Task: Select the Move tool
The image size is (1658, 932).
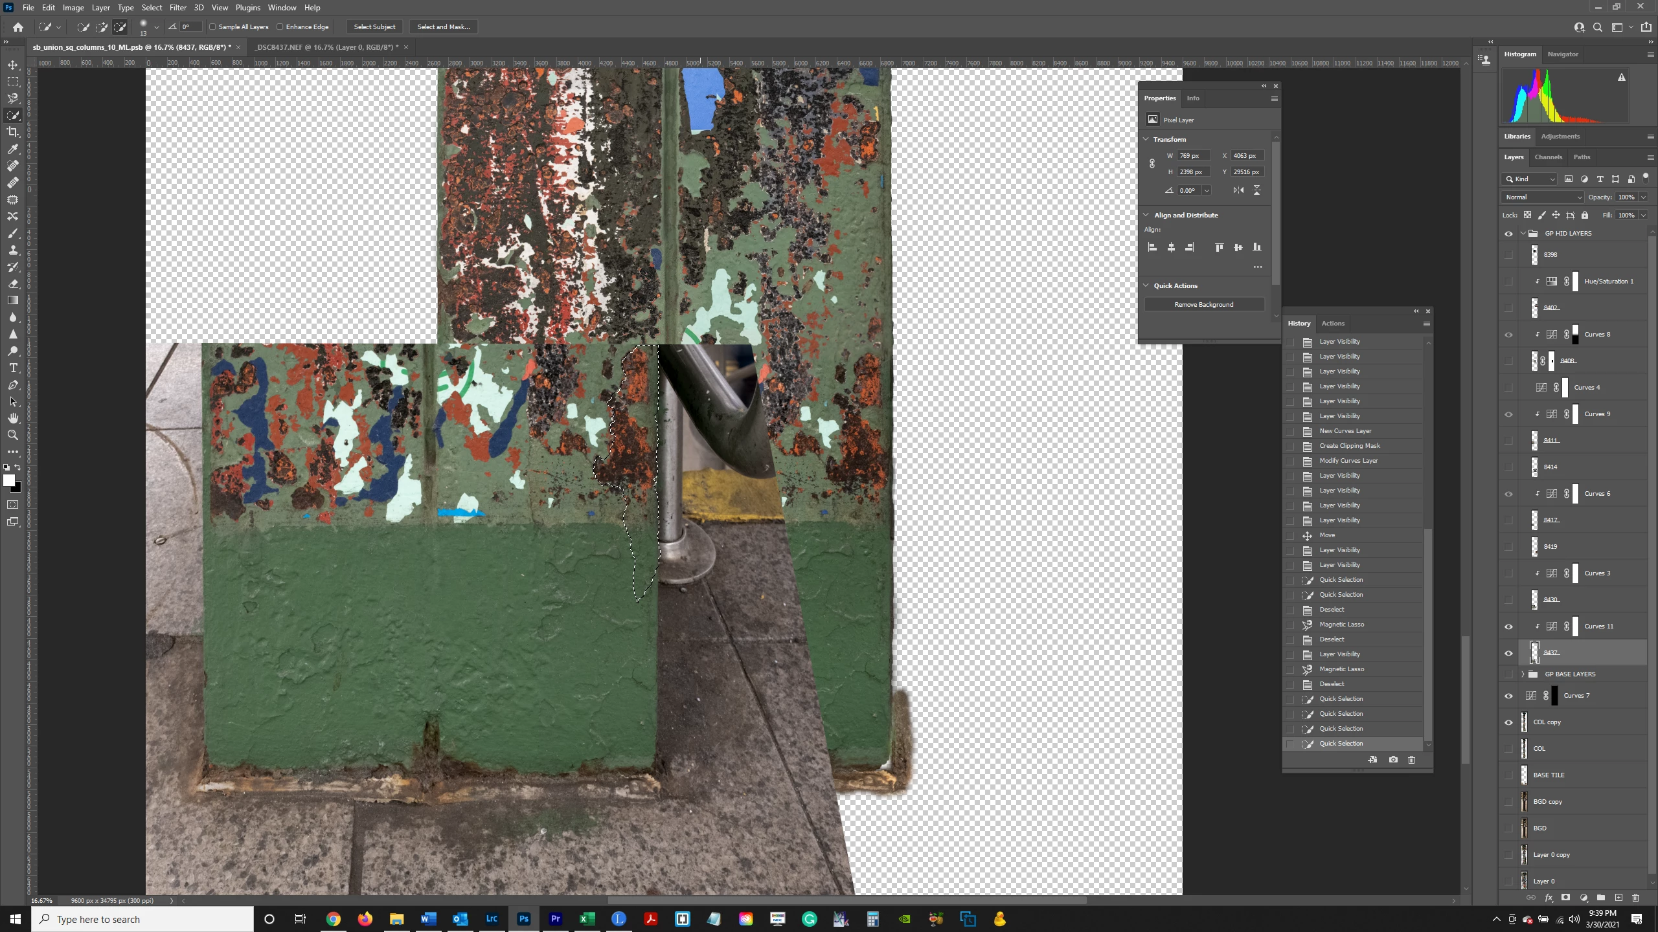Action: 13,65
